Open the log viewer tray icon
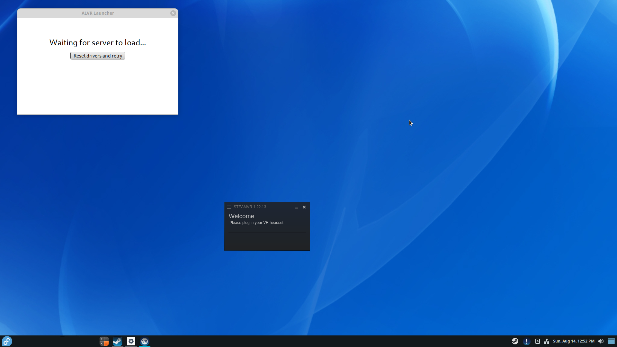This screenshot has height=347, width=617. click(537, 341)
